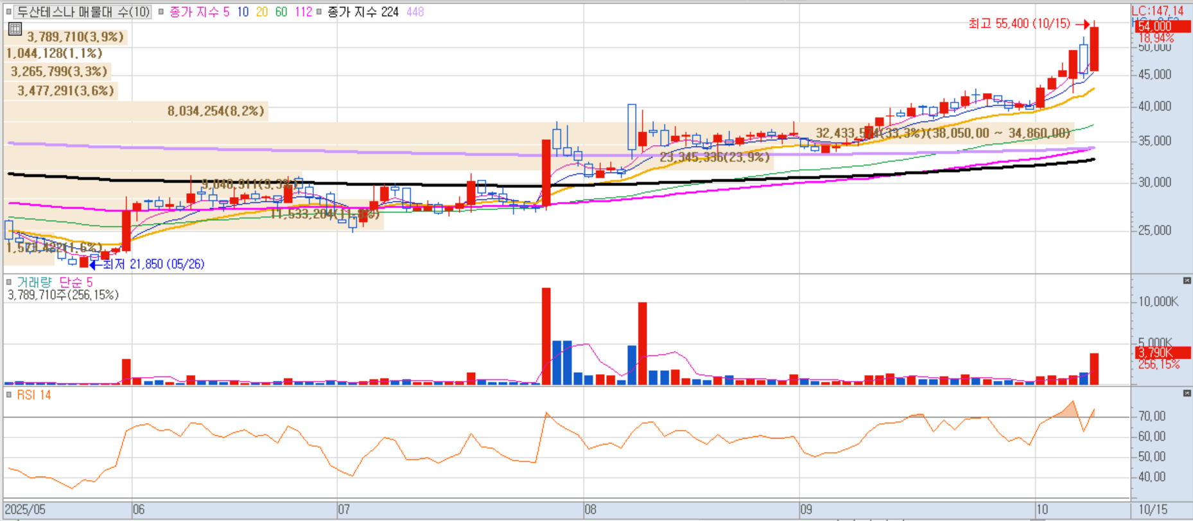1193x521 pixels.
Task: Click the LC:147.14 label
Action: click(1158, 11)
